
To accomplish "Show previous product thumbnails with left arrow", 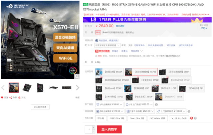I will [x=3, y=88].
